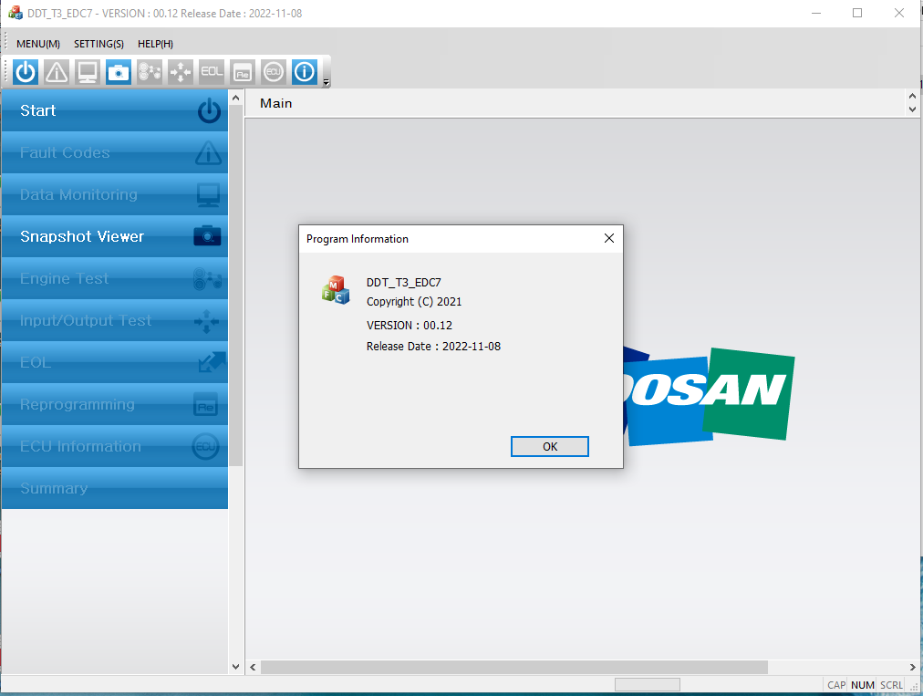Open the SETTING(S) menu
Screen dimensions: 923x696
click(99, 44)
